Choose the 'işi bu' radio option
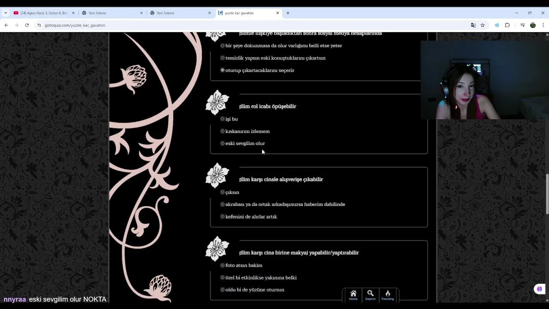The width and height of the screenshot is (549, 309). 223,119
